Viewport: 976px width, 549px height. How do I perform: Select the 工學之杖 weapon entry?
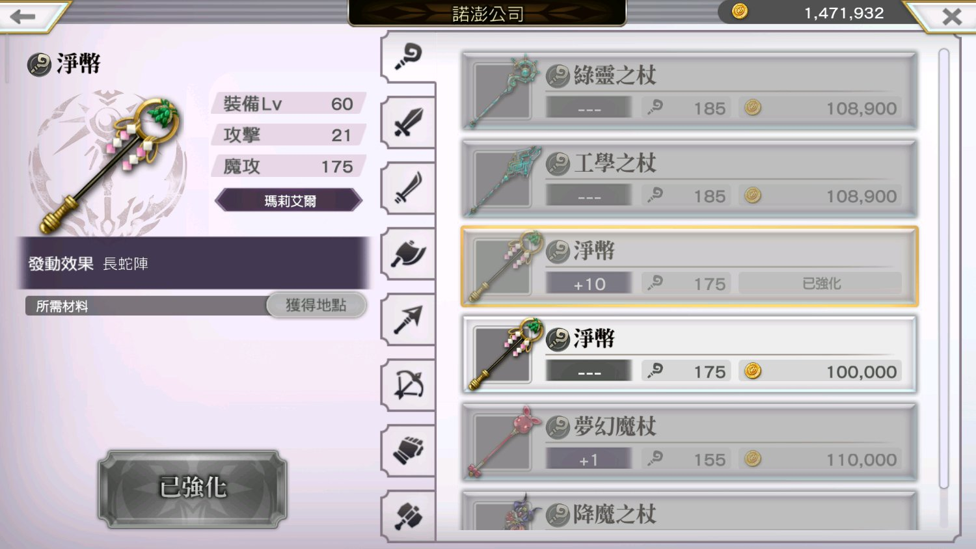pyautogui.click(x=690, y=179)
